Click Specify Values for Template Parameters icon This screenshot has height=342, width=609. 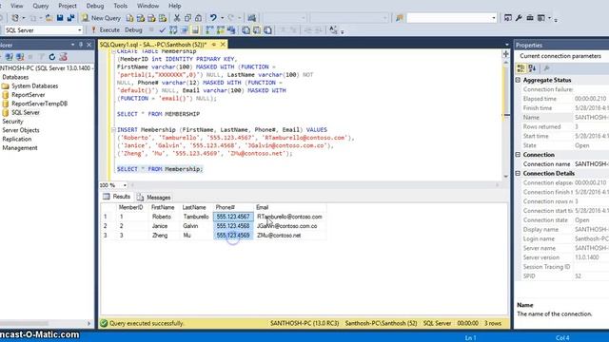click(333, 29)
